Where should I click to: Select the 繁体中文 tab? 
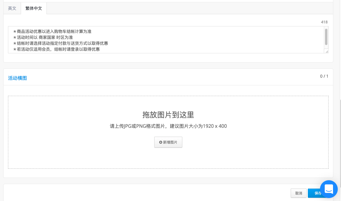pos(34,8)
